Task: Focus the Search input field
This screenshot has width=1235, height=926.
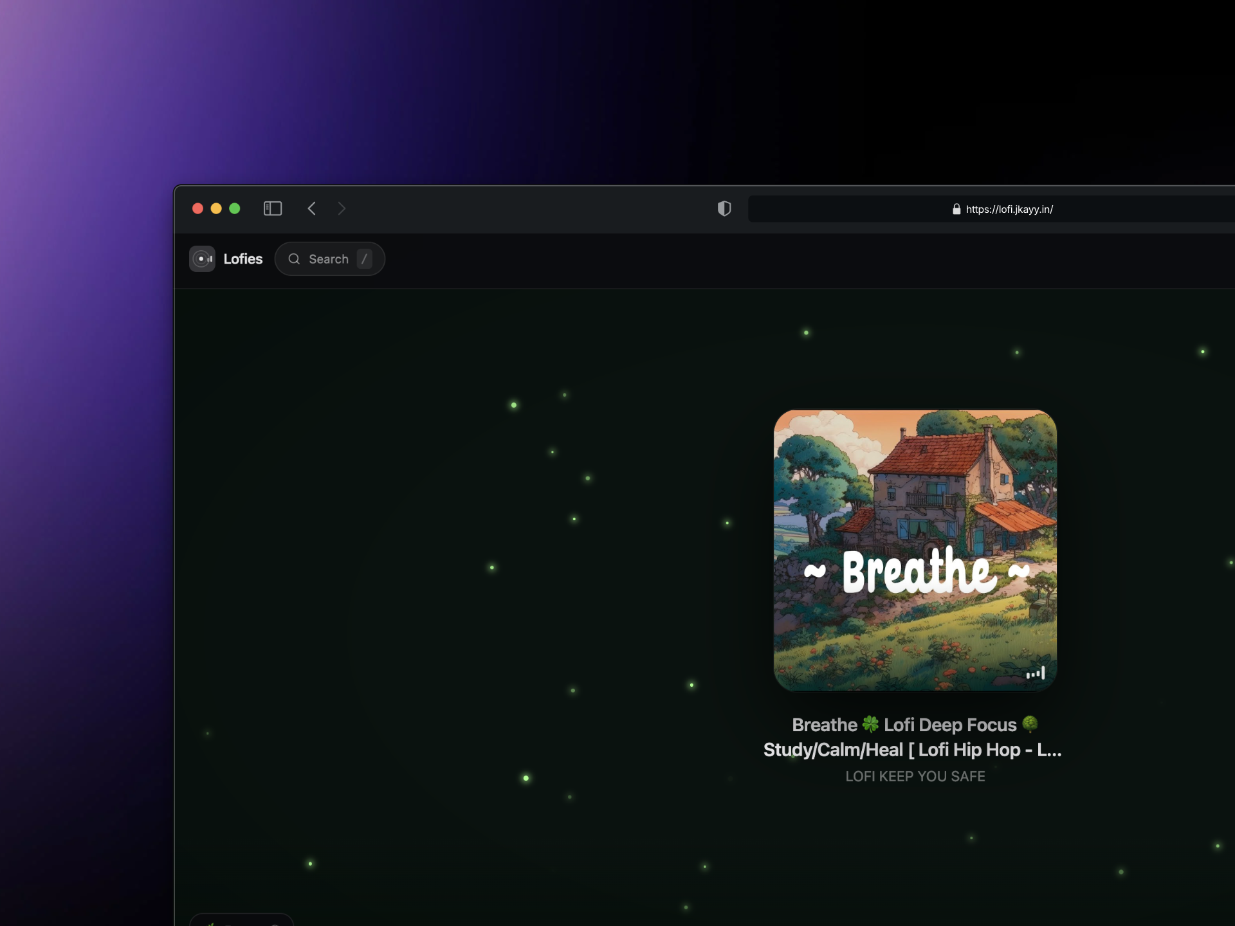Action: [329, 259]
